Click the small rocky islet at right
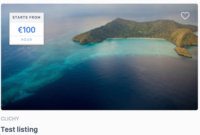200x135 pixels. point(183,52)
